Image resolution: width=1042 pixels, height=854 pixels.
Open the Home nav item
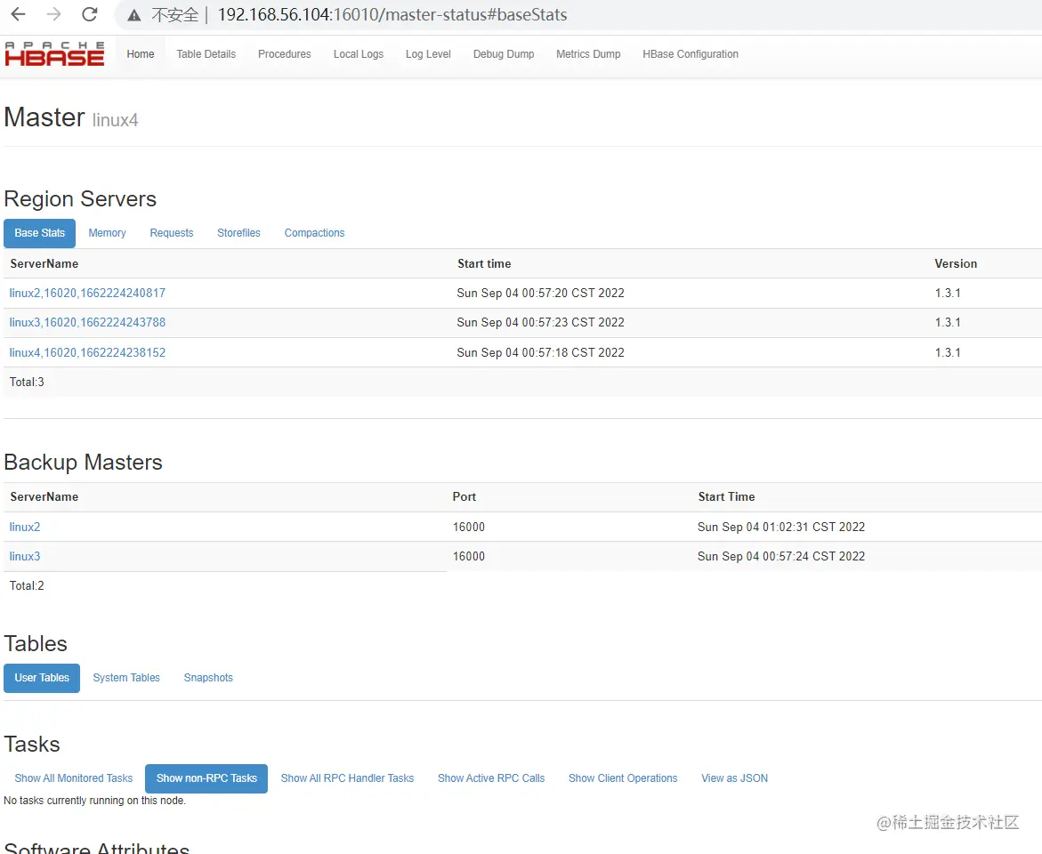tap(141, 54)
